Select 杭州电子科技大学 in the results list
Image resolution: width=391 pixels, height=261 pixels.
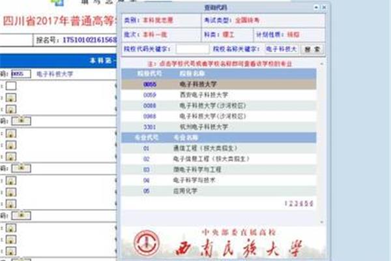(x=204, y=127)
